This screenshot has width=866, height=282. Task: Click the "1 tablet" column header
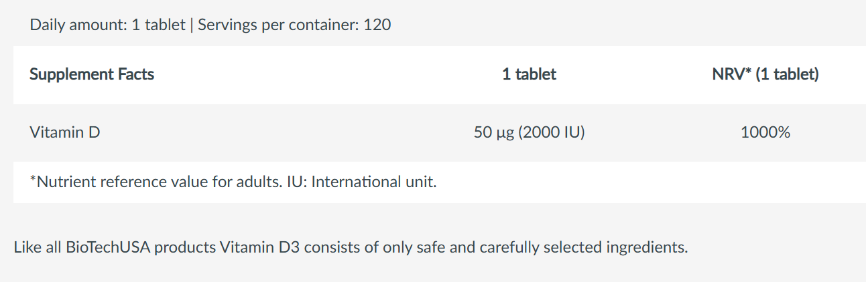tap(529, 74)
